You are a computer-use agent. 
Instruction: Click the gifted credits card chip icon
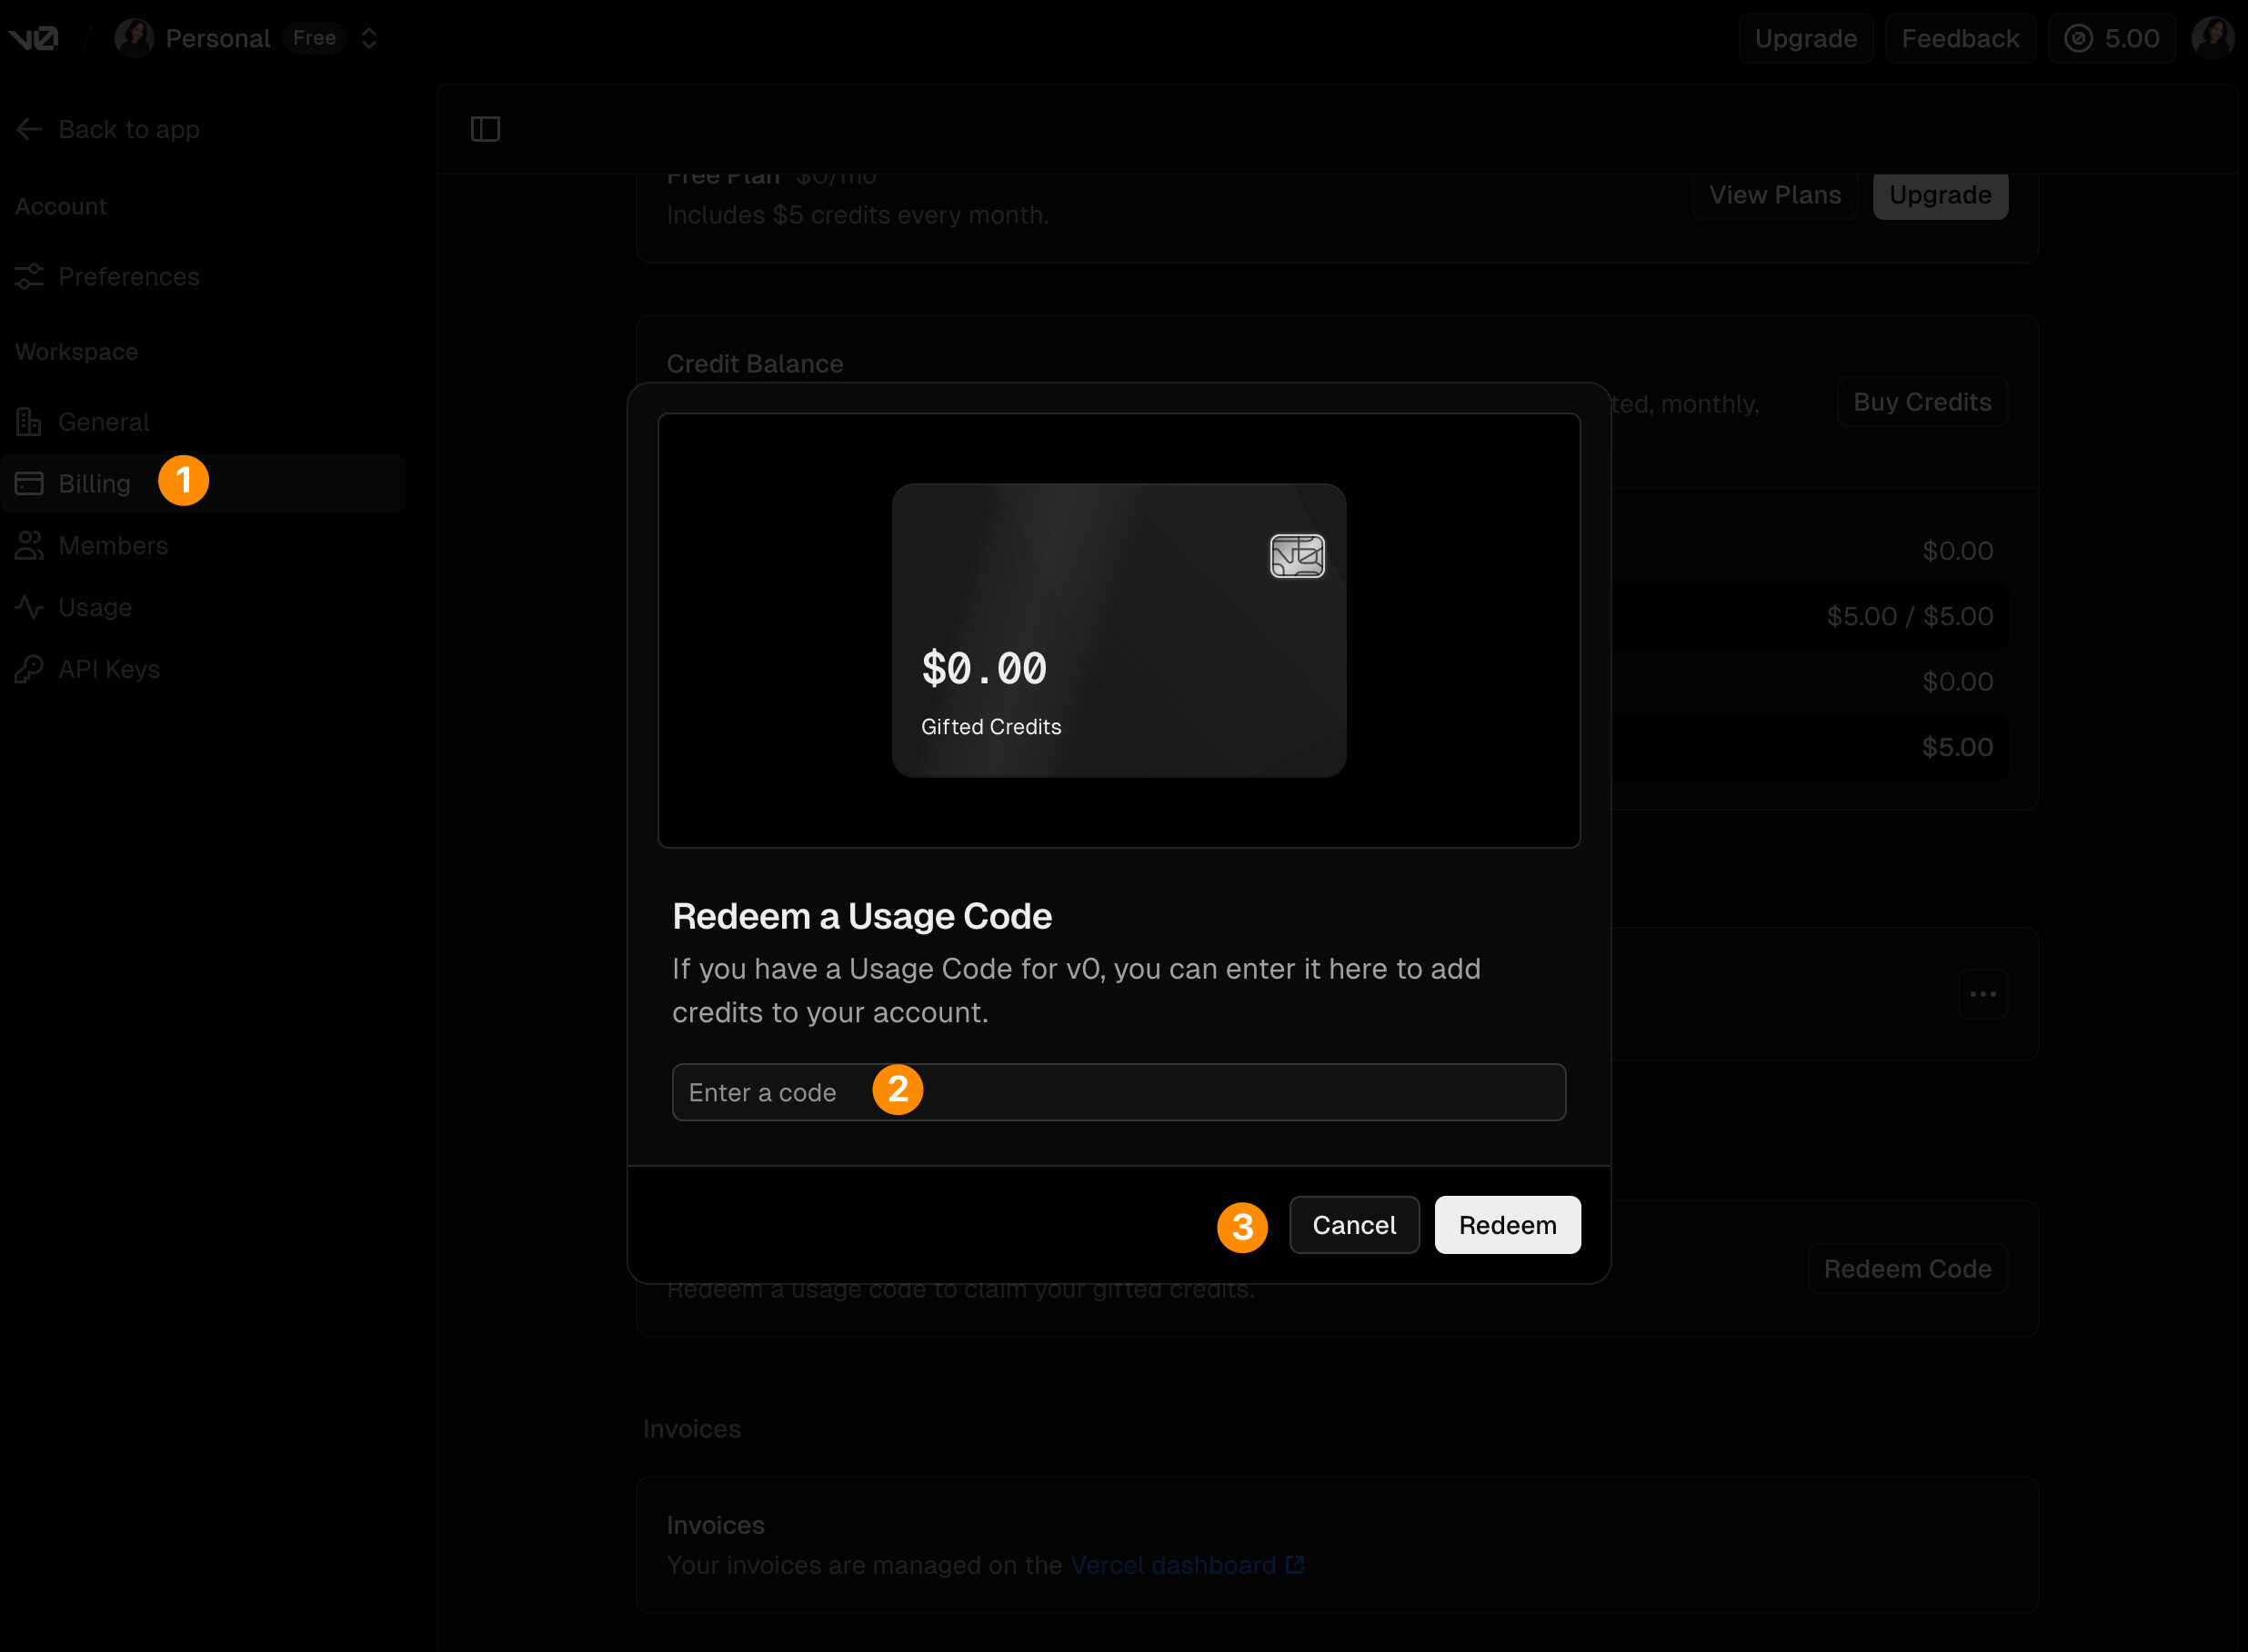(x=1297, y=556)
